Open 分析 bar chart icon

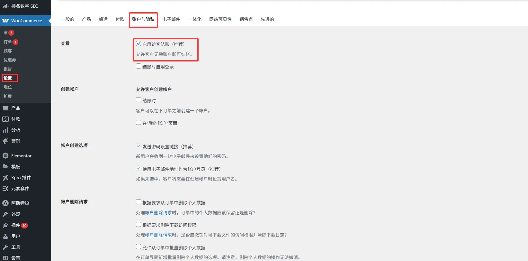coord(5,130)
